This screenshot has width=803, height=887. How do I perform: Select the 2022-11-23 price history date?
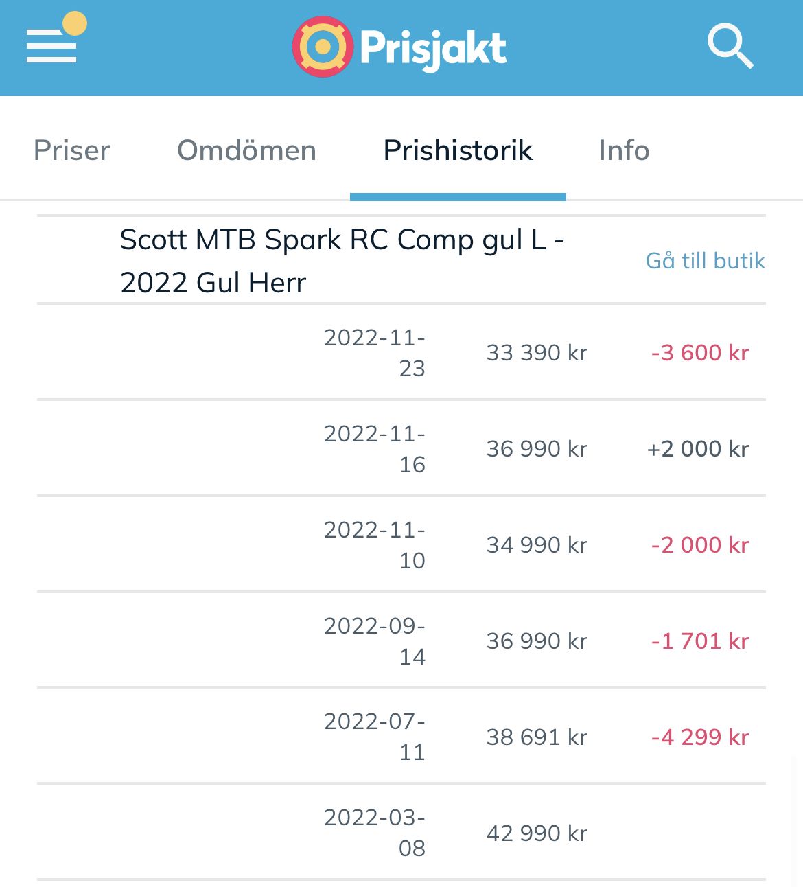[x=375, y=353]
